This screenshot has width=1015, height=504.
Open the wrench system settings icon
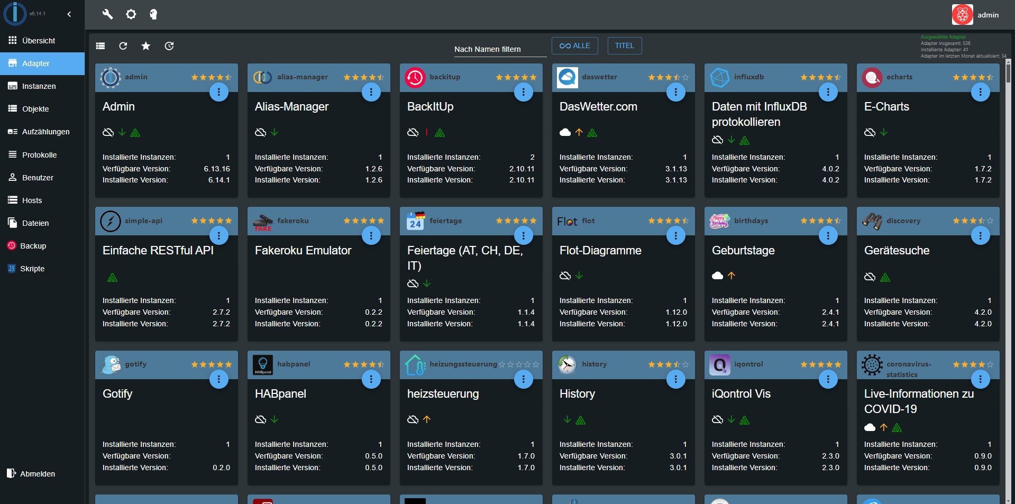point(107,14)
